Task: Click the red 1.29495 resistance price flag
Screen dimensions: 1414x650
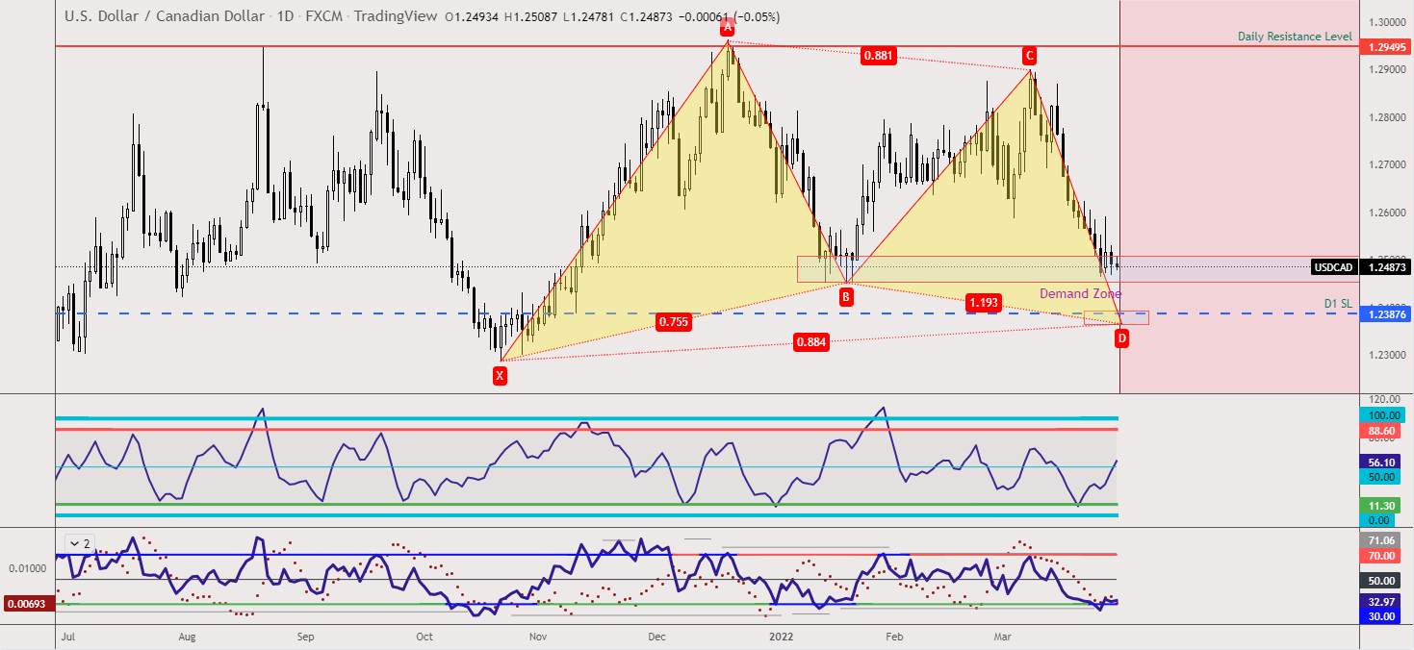Action: [1386, 45]
